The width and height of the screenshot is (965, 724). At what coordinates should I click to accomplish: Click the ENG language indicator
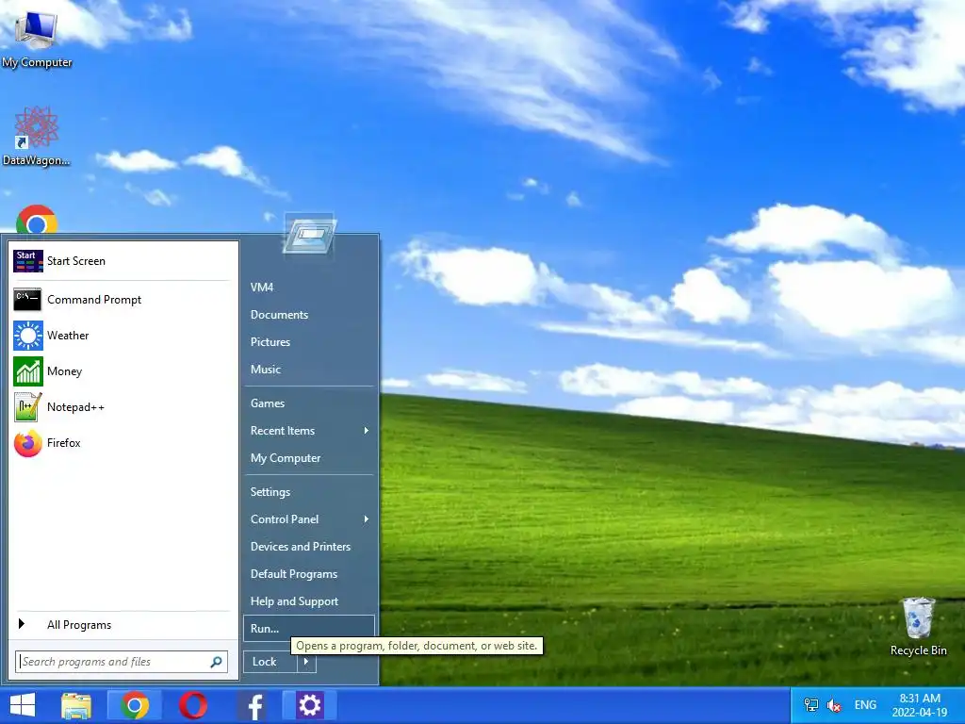point(865,705)
